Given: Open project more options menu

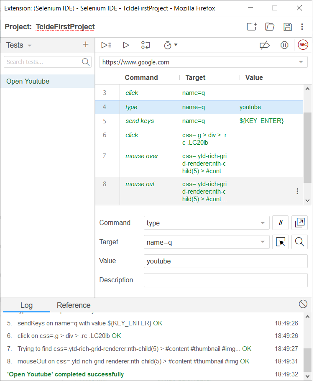Looking at the screenshot, I should pos(302,27).
